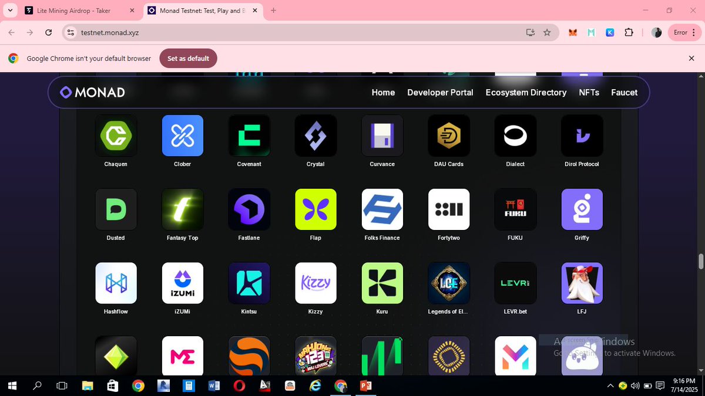705x396 pixels.
Task: Open the green diamond app icon
Action: tap(116, 356)
